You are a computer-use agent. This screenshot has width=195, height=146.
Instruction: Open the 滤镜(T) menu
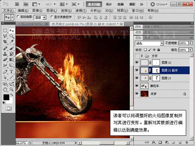pos(81,11)
